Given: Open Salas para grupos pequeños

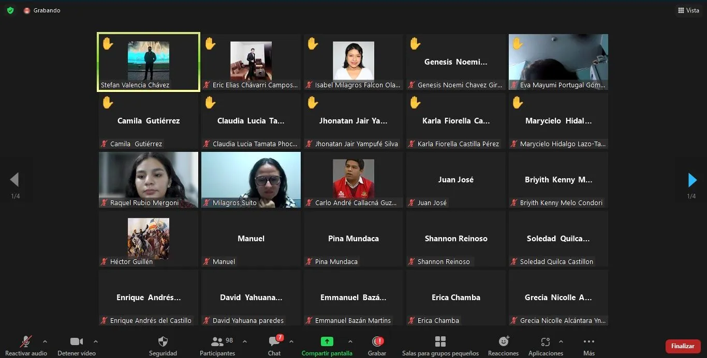Looking at the screenshot, I should (440, 342).
